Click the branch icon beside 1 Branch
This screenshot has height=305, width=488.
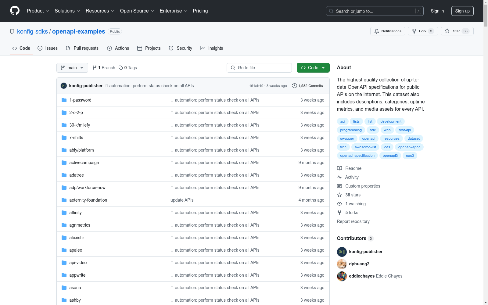[x=95, y=68]
